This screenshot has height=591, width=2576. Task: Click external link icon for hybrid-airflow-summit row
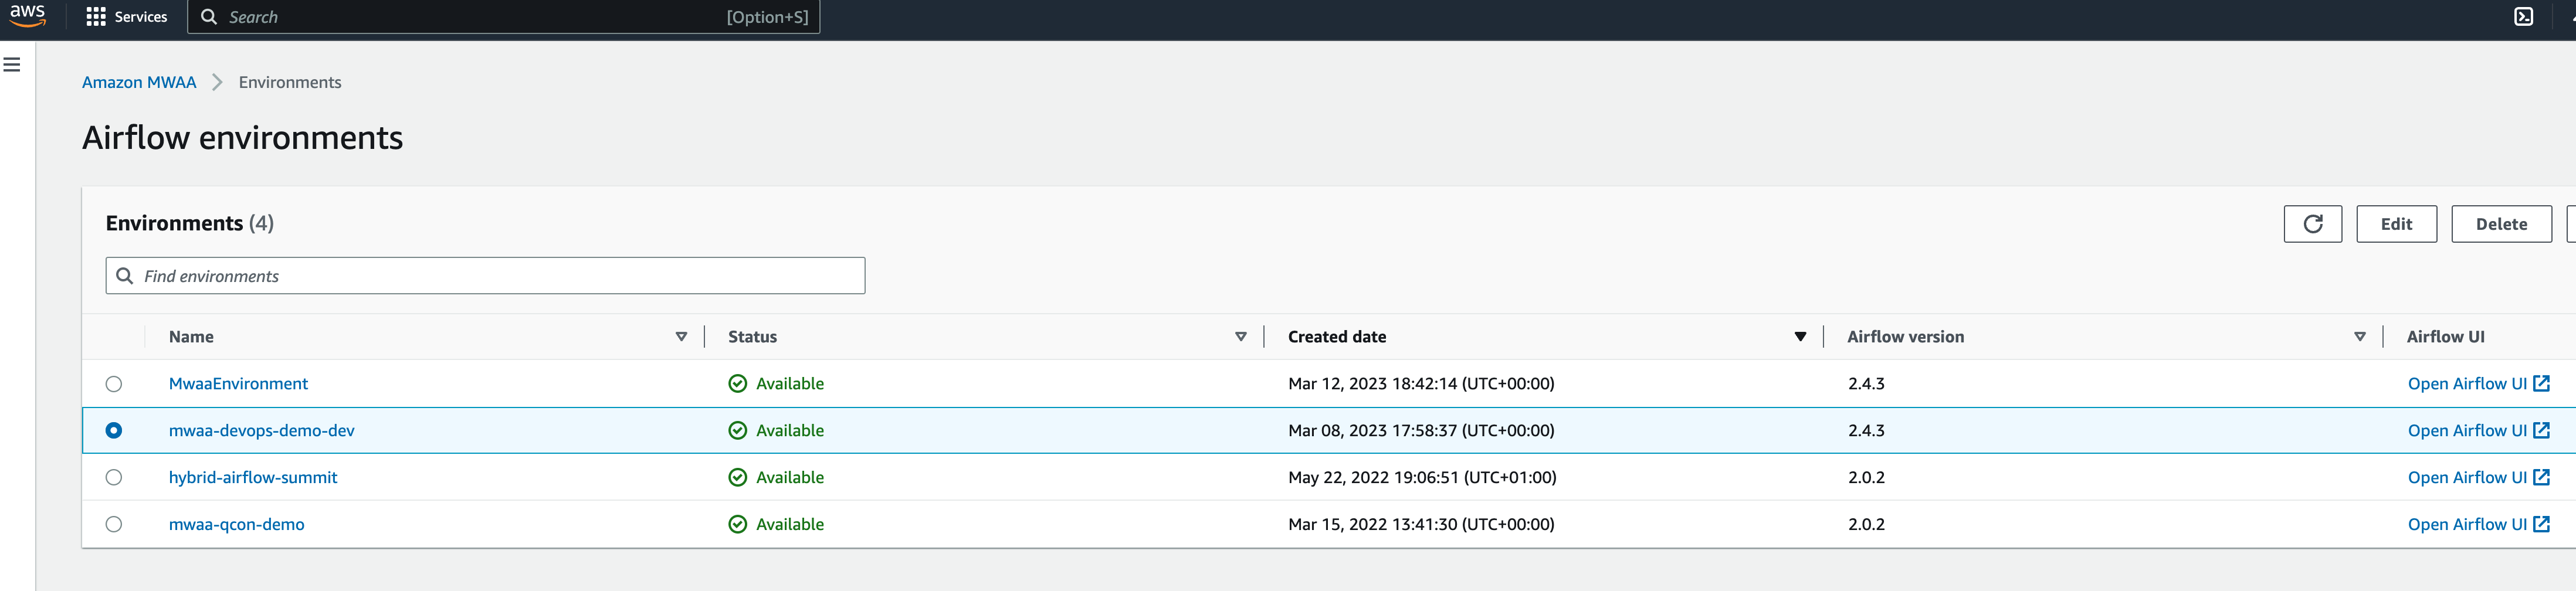tap(2541, 478)
